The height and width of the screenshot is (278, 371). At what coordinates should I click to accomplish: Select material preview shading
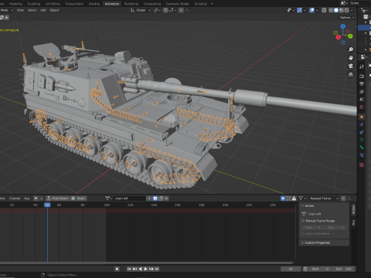tap(342, 10)
